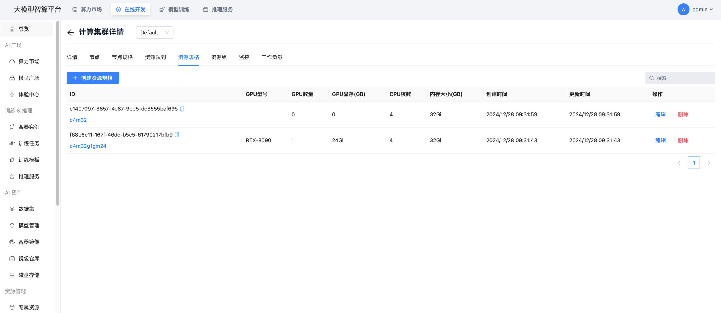Go to next page arrow
721x313 pixels.
[x=709, y=163]
